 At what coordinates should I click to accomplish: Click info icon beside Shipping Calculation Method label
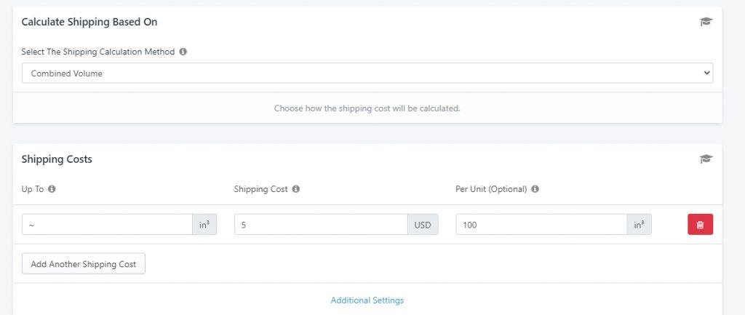(183, 52)
